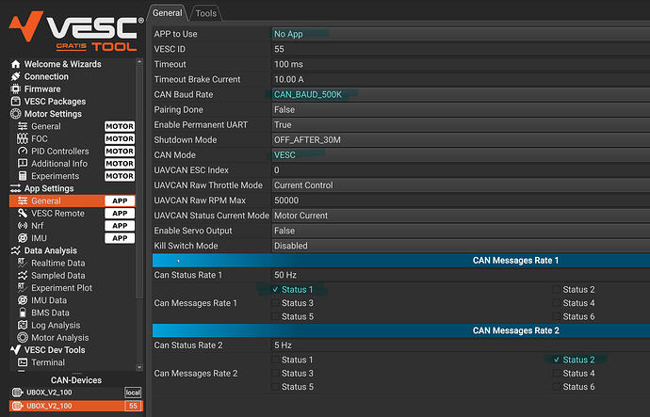The height and width of the screenshot is (417, 650).
Task: Click the sidebar scroll up arrow
Action: pos(138,62)
